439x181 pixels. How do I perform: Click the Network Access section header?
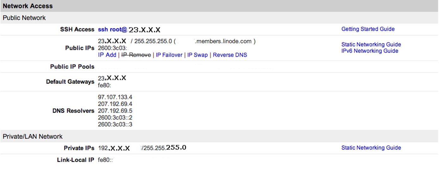pos(28,6)
